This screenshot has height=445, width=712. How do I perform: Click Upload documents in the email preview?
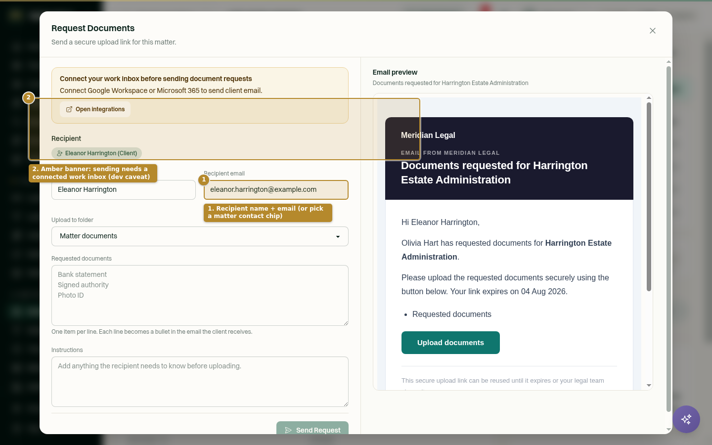(x=450, y=343)
